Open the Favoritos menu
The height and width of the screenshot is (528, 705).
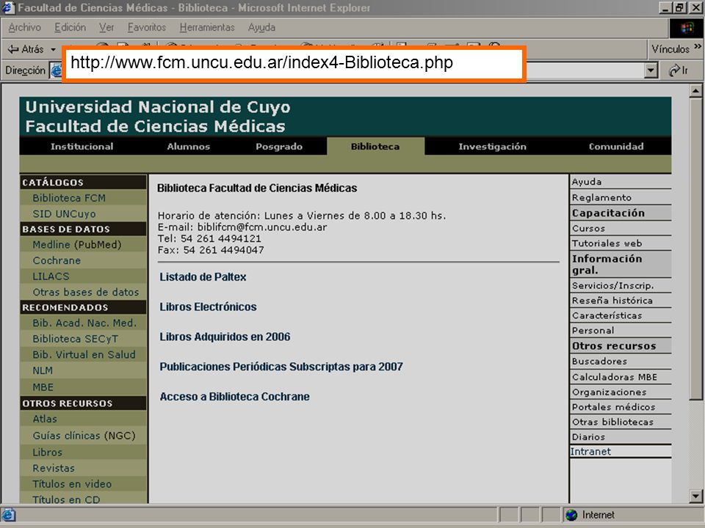tap(147, 27)
